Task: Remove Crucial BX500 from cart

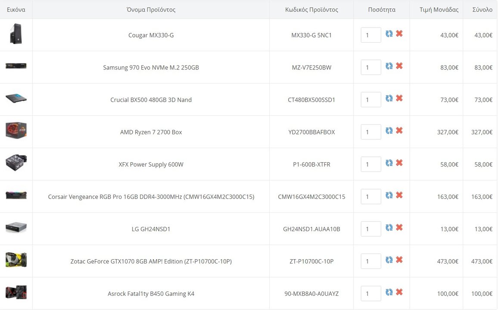Action: pos(399,98)
